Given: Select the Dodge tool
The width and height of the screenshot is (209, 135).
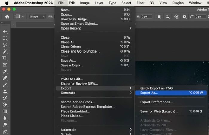Looking at the screenshot, I should pos(5,125).
